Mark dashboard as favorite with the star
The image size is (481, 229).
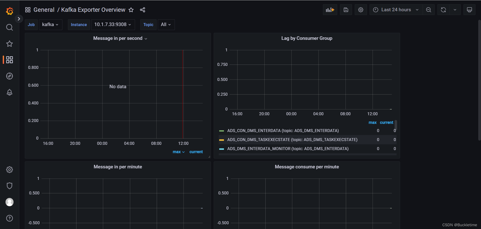[131, 10]
